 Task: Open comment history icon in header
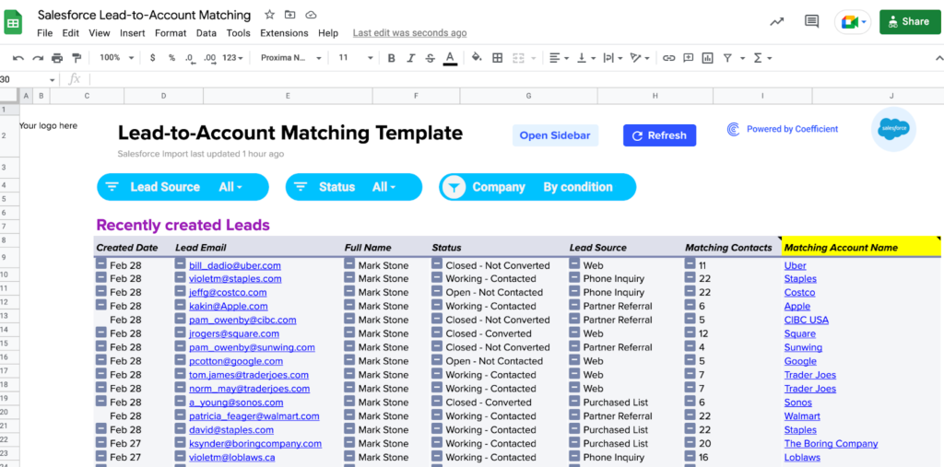pos(811,22)
